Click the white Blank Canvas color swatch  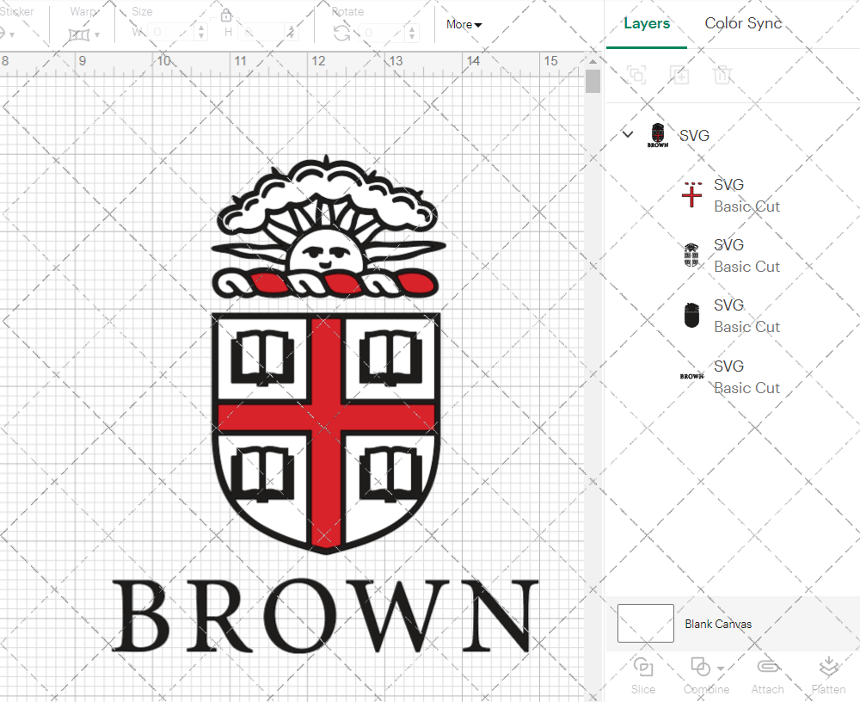(x=645, y=624)
